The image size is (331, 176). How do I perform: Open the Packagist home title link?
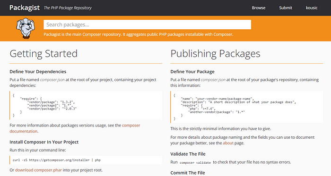(25, 8)
